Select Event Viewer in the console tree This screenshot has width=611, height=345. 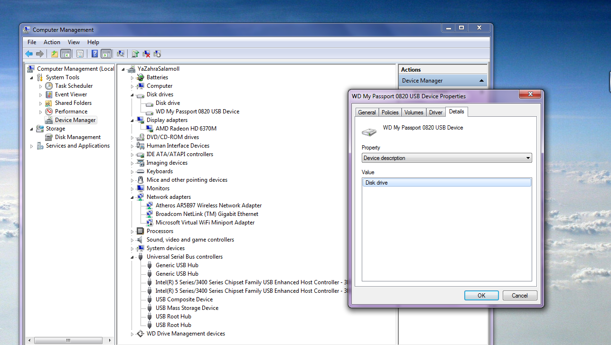click(x=71, y=94)
